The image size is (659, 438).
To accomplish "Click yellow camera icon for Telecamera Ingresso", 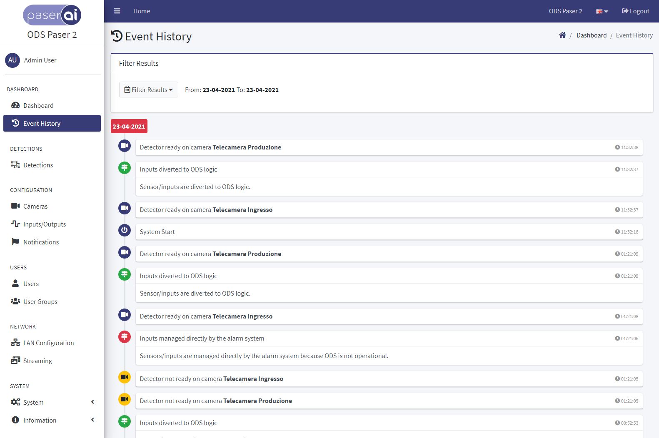I will (124, 377).
